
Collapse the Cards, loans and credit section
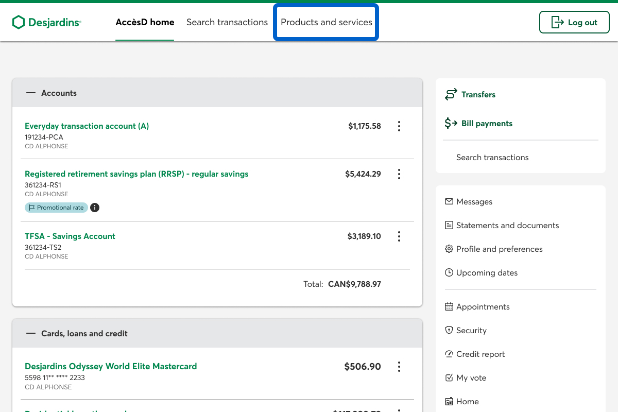(x=31, y=334)
